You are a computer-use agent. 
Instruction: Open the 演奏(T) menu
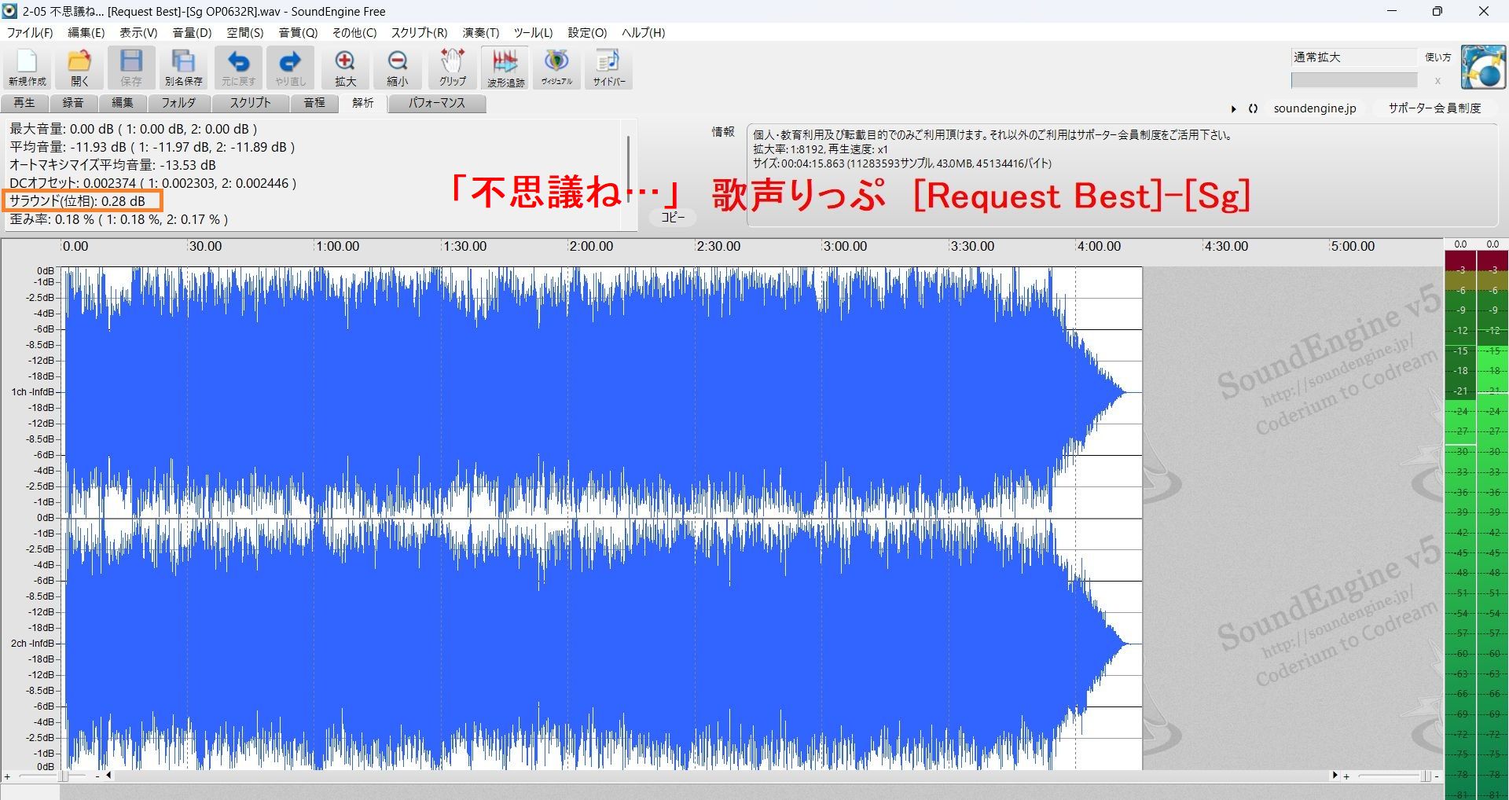[480, 32]
